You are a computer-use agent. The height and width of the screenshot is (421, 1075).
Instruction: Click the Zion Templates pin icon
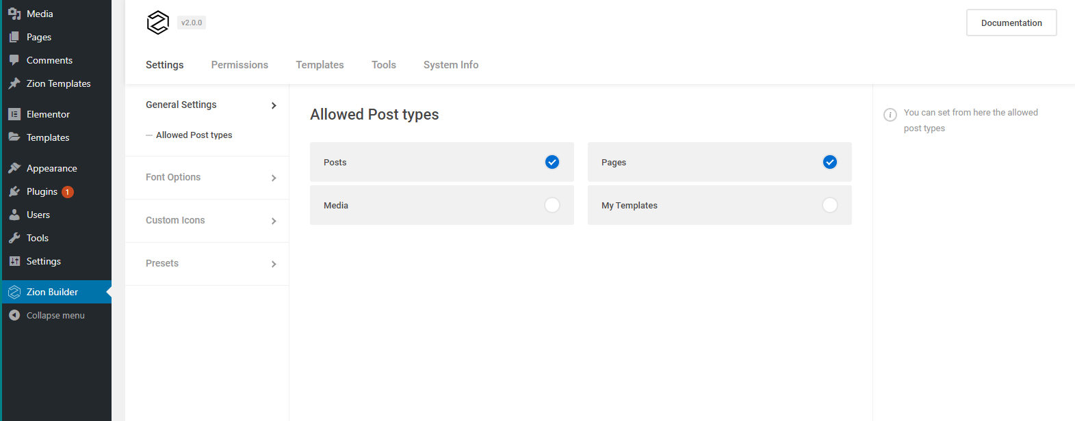point(14,83)
